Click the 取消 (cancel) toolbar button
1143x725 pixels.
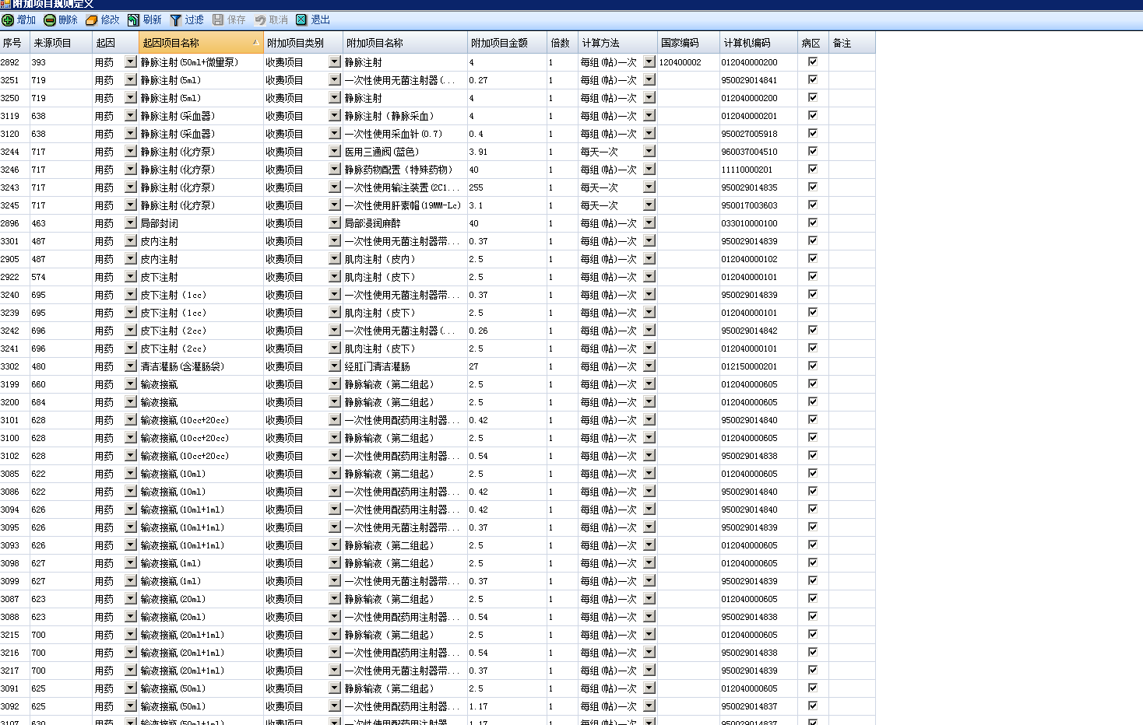point(271,20)
